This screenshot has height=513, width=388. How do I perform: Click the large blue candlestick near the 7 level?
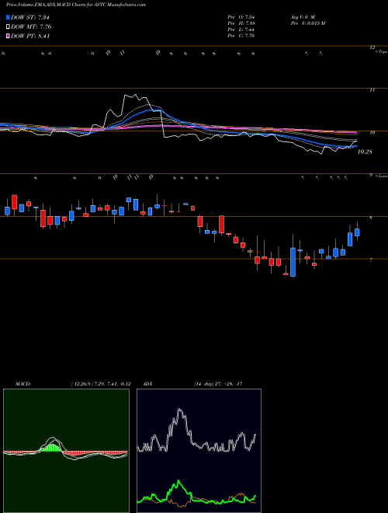tap(293, 262)
